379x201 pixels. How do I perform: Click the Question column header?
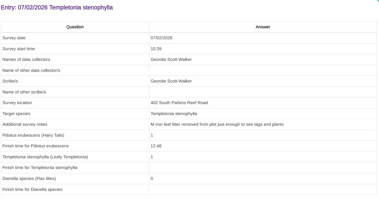tap(75, 27)
